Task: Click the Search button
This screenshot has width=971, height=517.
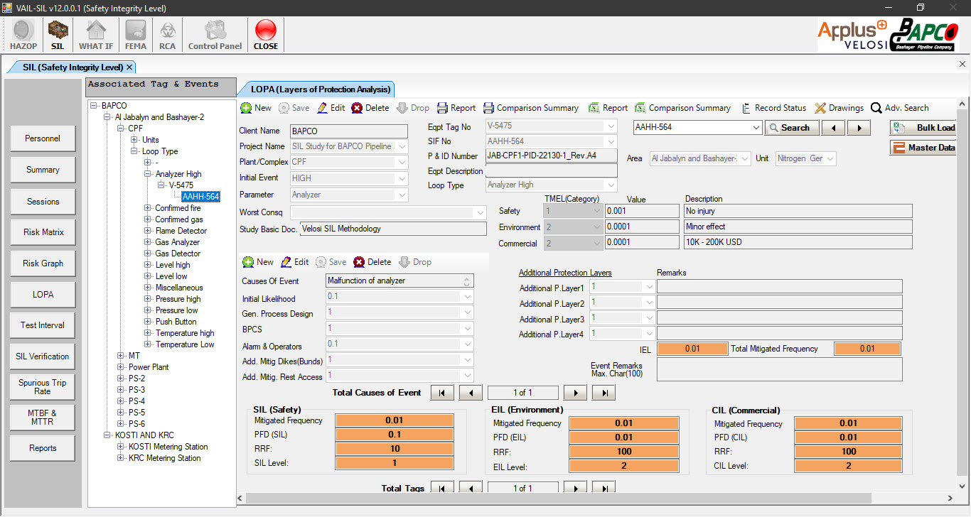Action: click(792, 128)
